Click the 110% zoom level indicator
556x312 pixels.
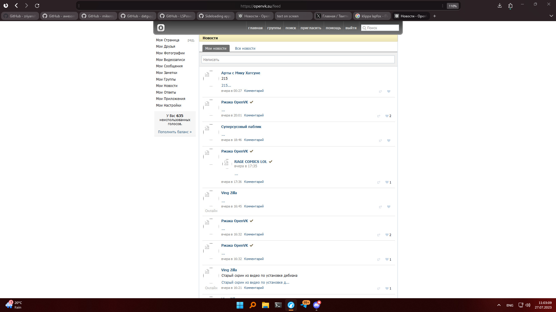[452, 6]
